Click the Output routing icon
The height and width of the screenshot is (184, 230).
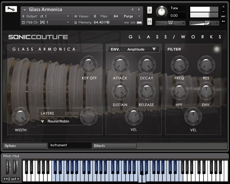coord(23,16)
